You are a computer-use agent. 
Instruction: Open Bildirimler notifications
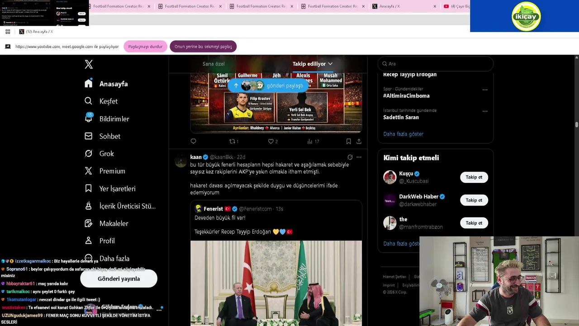pyautogui.click(x=107, y=119)
